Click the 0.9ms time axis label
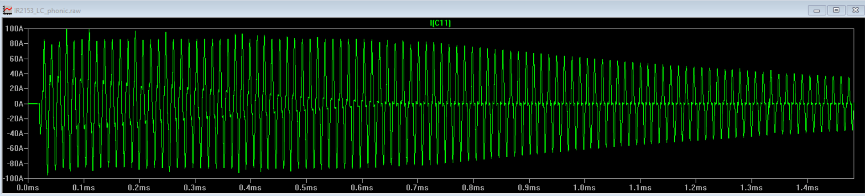 [529, 188]
